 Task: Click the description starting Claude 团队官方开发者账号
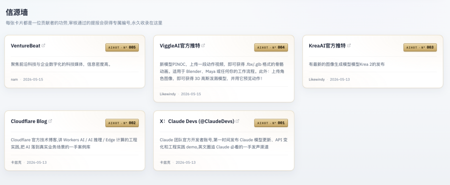pyautogui.click(x=224, y=143)
